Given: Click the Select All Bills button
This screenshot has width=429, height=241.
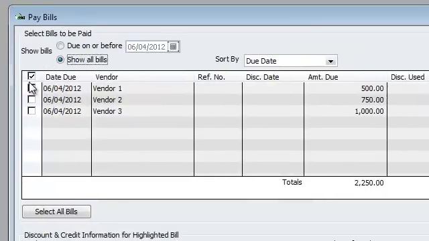Looking at the screenshot, I should click(56, 212).
